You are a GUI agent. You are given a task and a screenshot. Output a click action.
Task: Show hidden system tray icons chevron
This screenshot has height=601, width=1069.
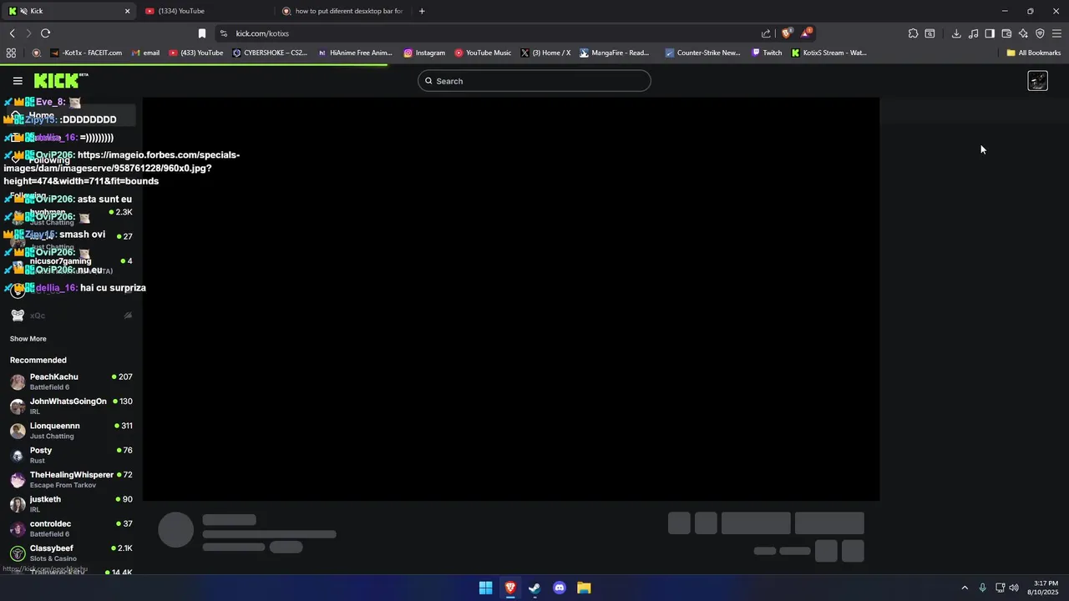(965, 588)
